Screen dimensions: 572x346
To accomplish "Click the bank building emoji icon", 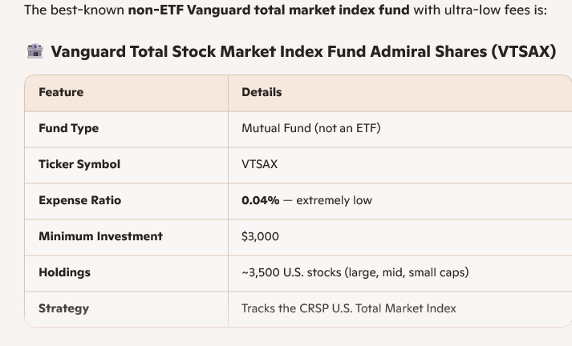I will [x=34, y=51].
